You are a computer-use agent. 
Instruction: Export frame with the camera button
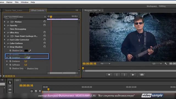(x=142, y=75)
